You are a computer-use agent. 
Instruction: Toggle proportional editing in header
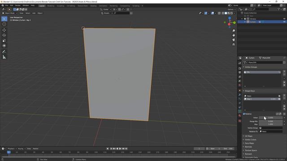128,9
